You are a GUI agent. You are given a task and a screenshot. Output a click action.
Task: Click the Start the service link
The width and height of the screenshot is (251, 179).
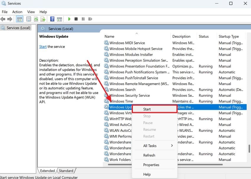[43, 47]
